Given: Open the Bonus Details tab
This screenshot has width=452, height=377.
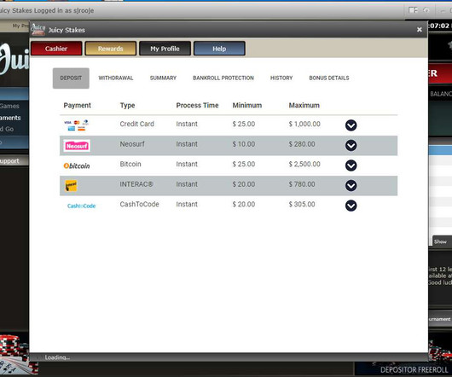Looking at the screenshot, I should (x=329, y=78).
